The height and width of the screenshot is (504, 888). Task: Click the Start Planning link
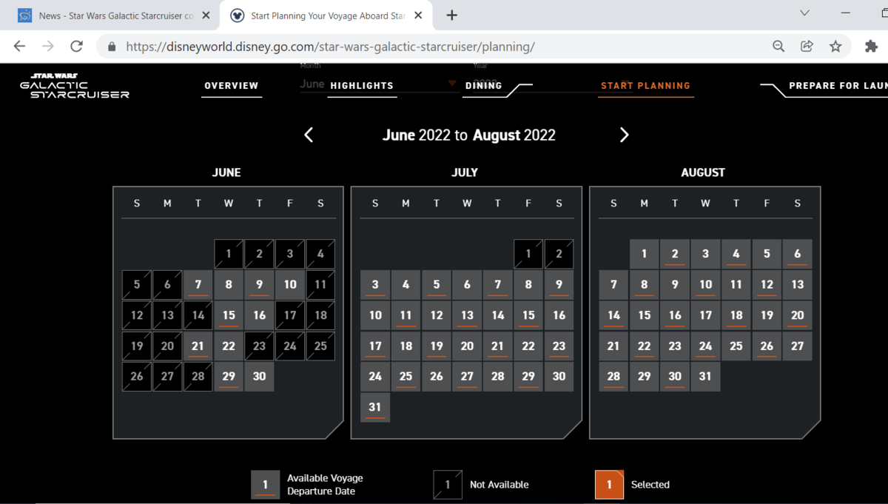[645, 86]
